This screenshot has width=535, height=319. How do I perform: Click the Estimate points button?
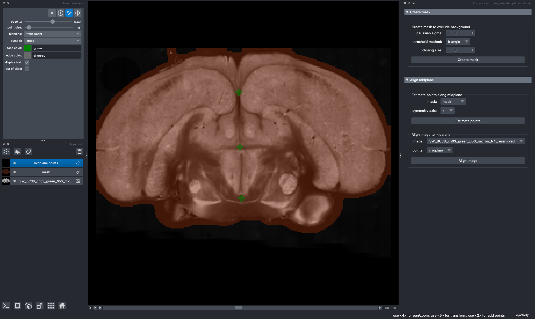click(468, 121)
